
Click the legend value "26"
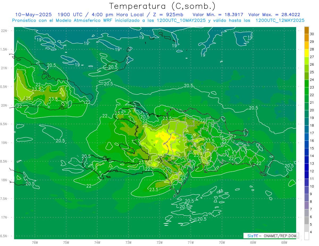[x=312, y=64]
